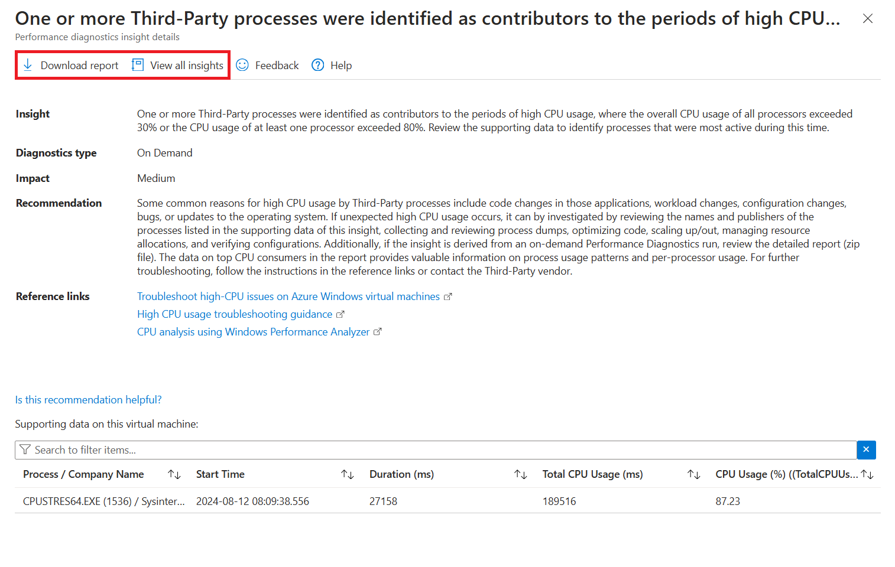Click the View all insights icon
The width and height of the screenshot is (895, 567).
[x=138, y=65]
